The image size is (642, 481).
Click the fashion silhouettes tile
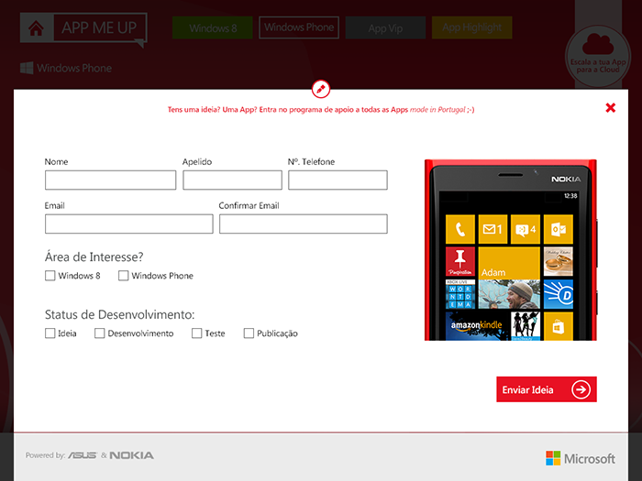coord(526,326)
